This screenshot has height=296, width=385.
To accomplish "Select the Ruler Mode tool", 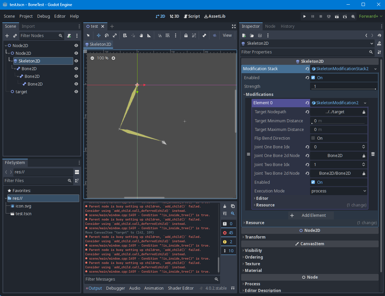I will (149, 35).
